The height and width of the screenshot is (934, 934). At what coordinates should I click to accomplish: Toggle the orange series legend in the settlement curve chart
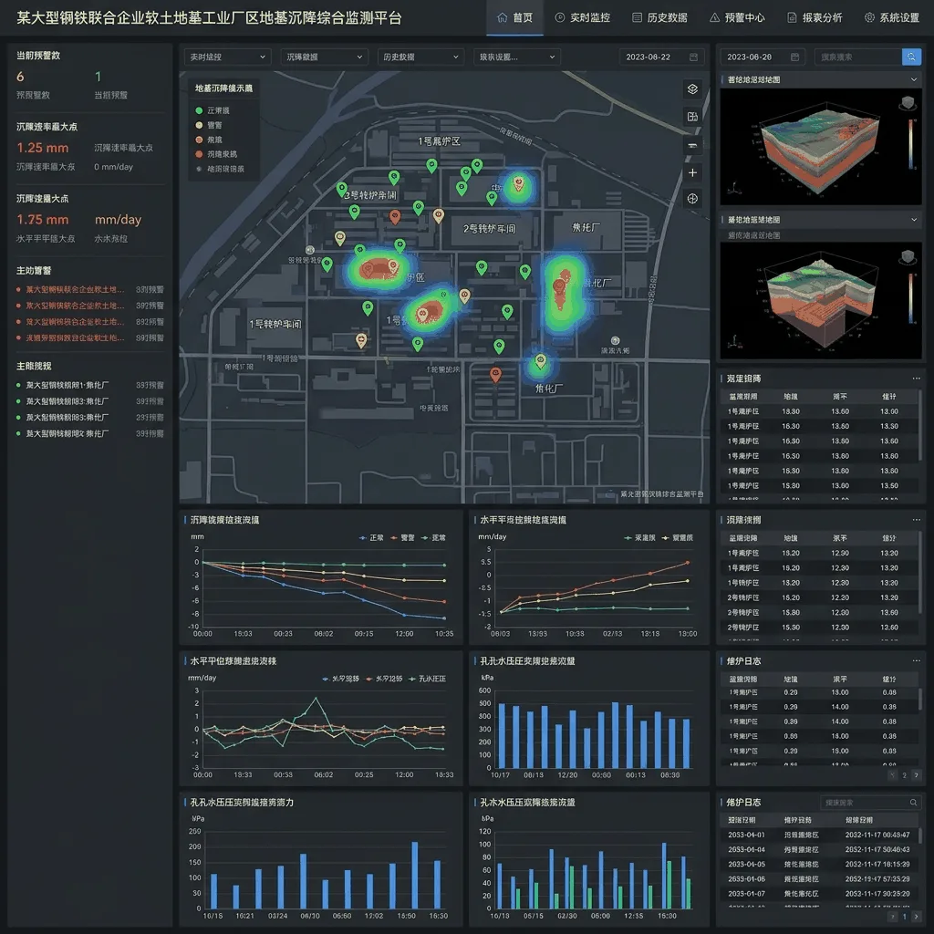click(402, 538)
